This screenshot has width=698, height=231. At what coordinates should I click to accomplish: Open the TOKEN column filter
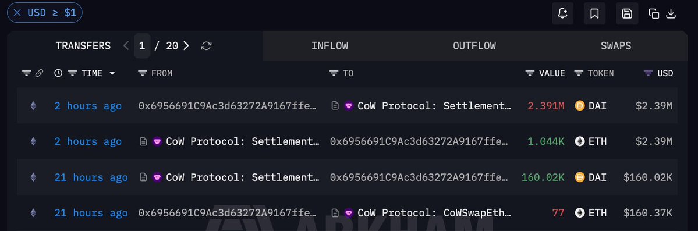[x=579, y=73]
